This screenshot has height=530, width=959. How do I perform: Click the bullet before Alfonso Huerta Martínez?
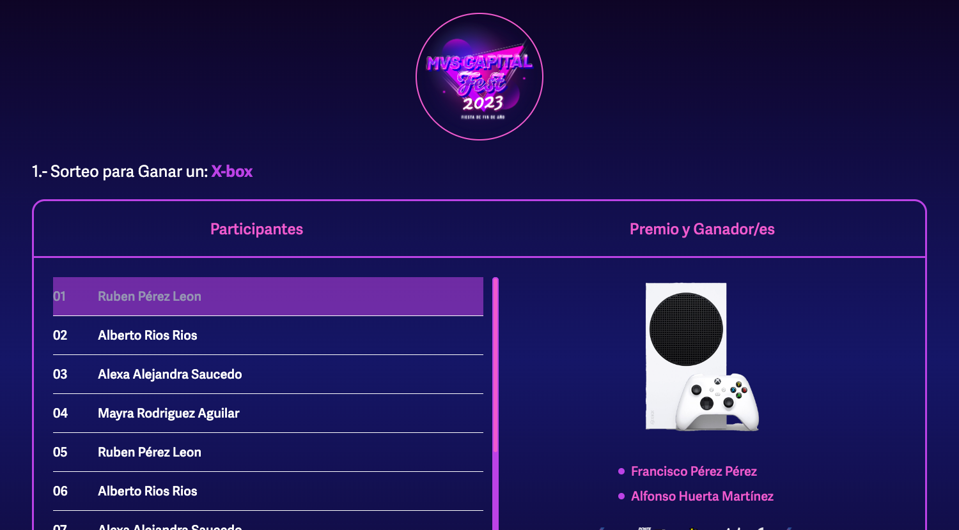621,496
